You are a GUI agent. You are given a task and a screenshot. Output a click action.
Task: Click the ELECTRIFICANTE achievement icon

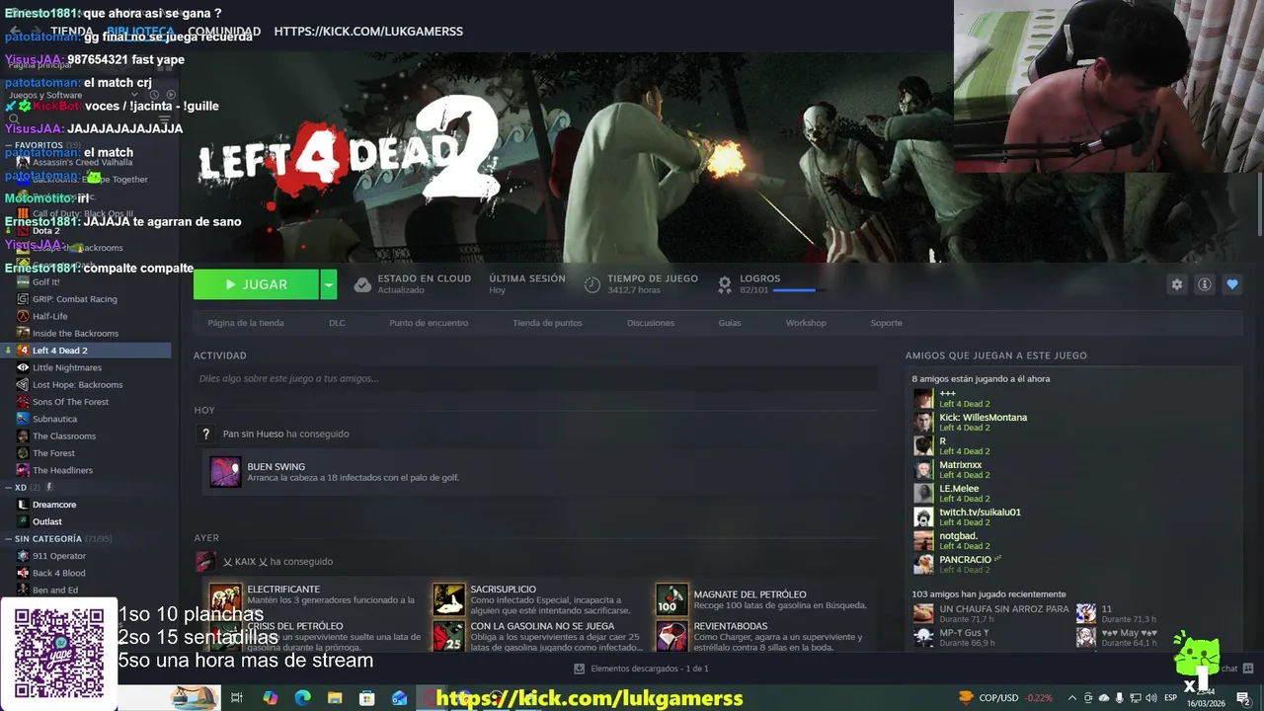(225, 598)
